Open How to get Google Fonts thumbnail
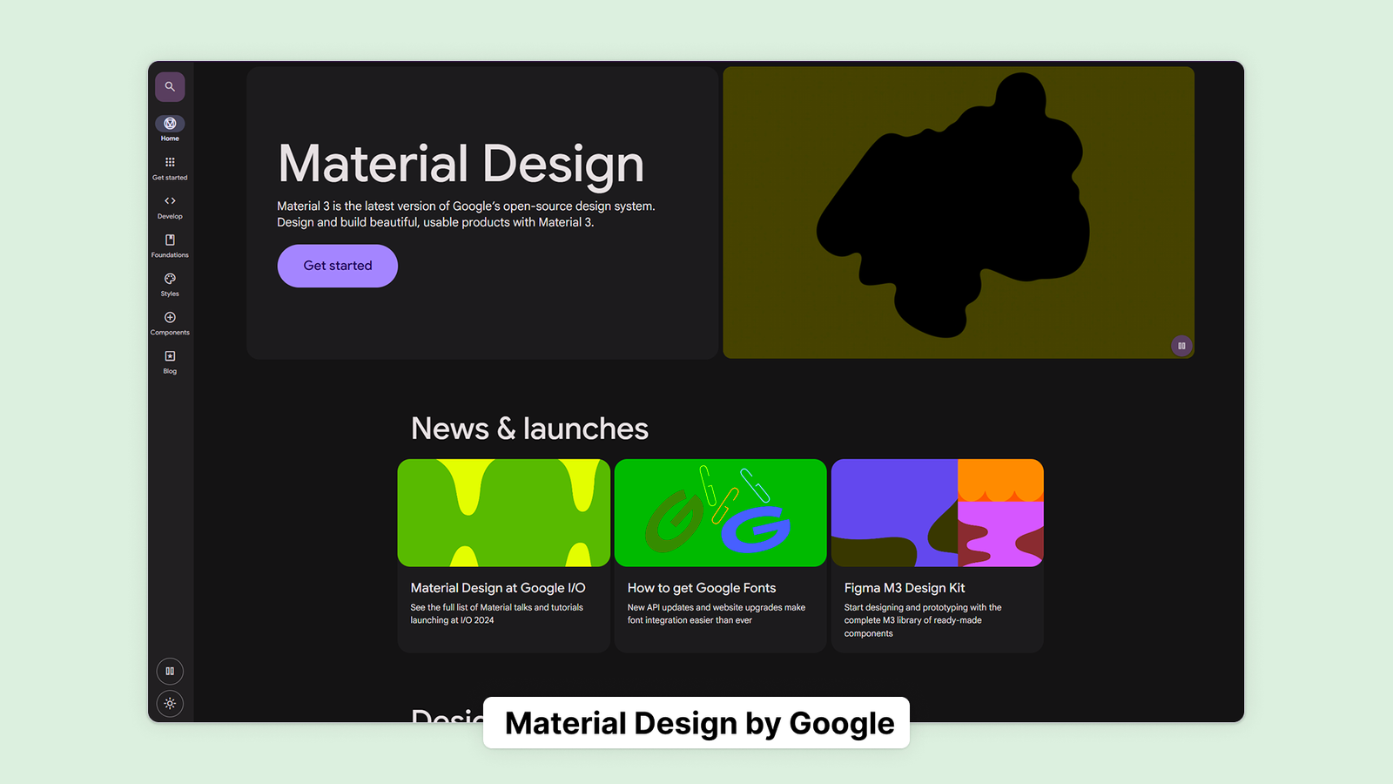 point(721,513)
